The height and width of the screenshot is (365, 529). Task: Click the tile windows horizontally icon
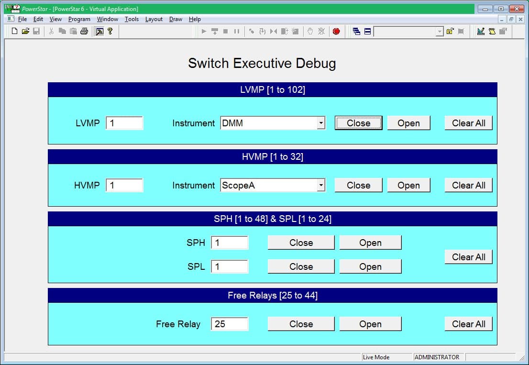[x=367, y=32]
